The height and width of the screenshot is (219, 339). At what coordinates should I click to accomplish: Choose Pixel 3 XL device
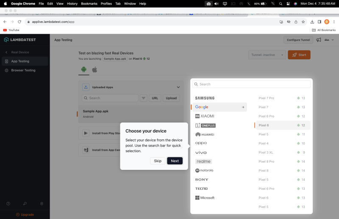click(x=283, y=152)
